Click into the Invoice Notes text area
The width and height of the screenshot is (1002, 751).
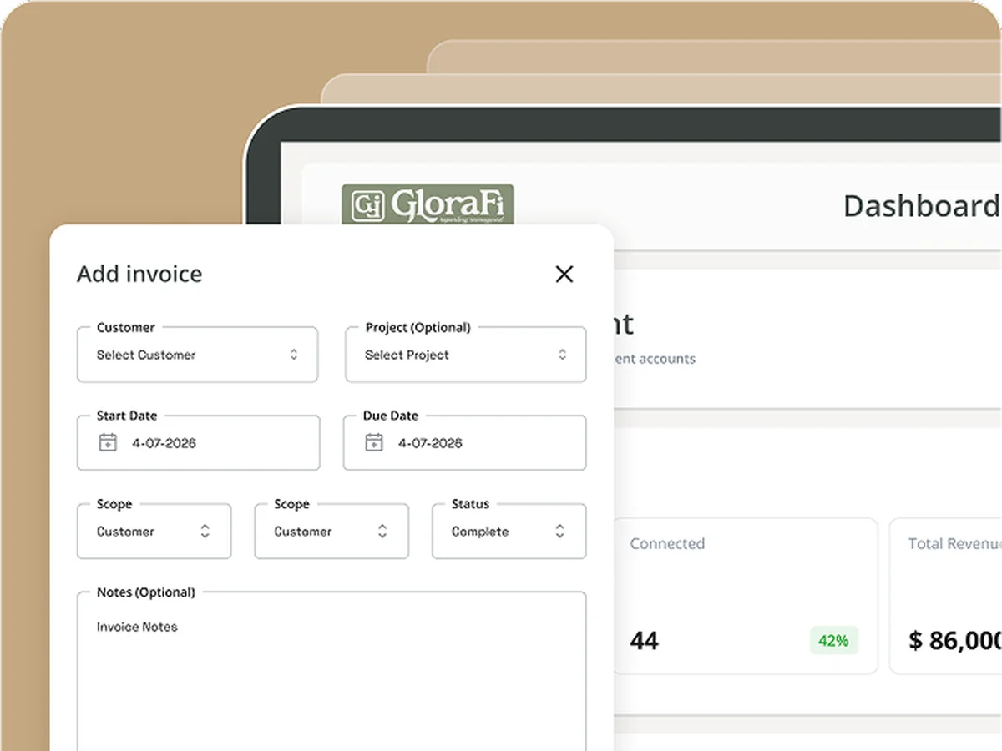(331, 672)
